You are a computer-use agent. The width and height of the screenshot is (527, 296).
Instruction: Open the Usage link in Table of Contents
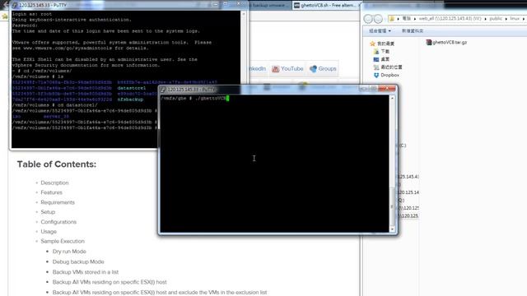(x=49, y=232)
